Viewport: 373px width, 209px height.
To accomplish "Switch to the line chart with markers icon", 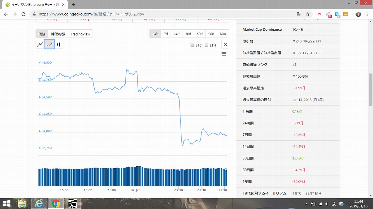I will pos(40,44).
